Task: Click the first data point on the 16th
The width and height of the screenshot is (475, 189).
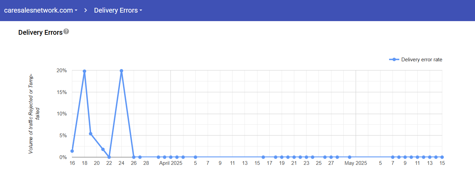Action: 72,151
